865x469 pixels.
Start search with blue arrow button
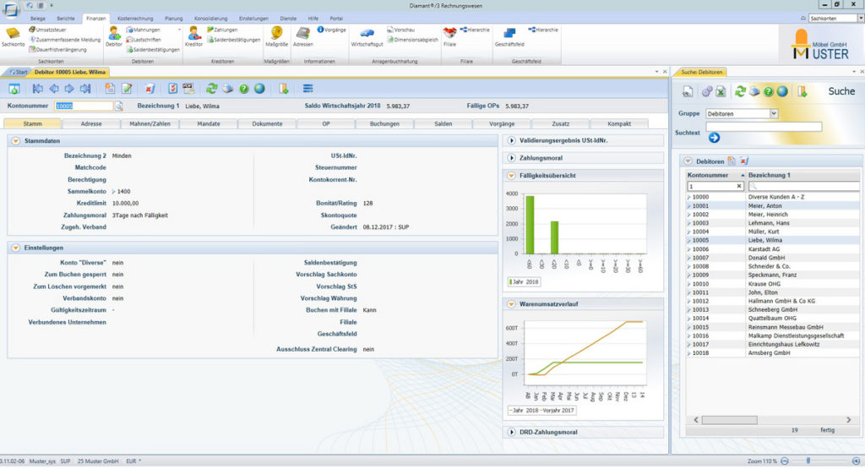click(714, 138)
